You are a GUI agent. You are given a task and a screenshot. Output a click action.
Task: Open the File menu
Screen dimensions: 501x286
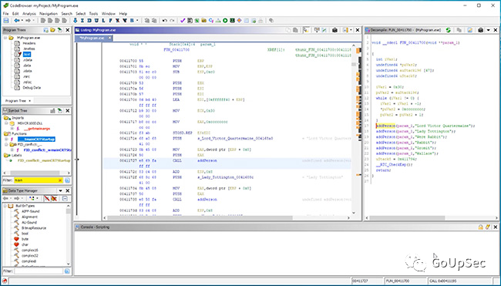click(5, 14)
